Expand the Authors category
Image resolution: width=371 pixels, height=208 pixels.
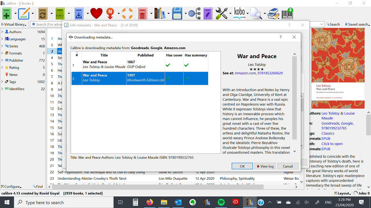click(x=2, y=31)
